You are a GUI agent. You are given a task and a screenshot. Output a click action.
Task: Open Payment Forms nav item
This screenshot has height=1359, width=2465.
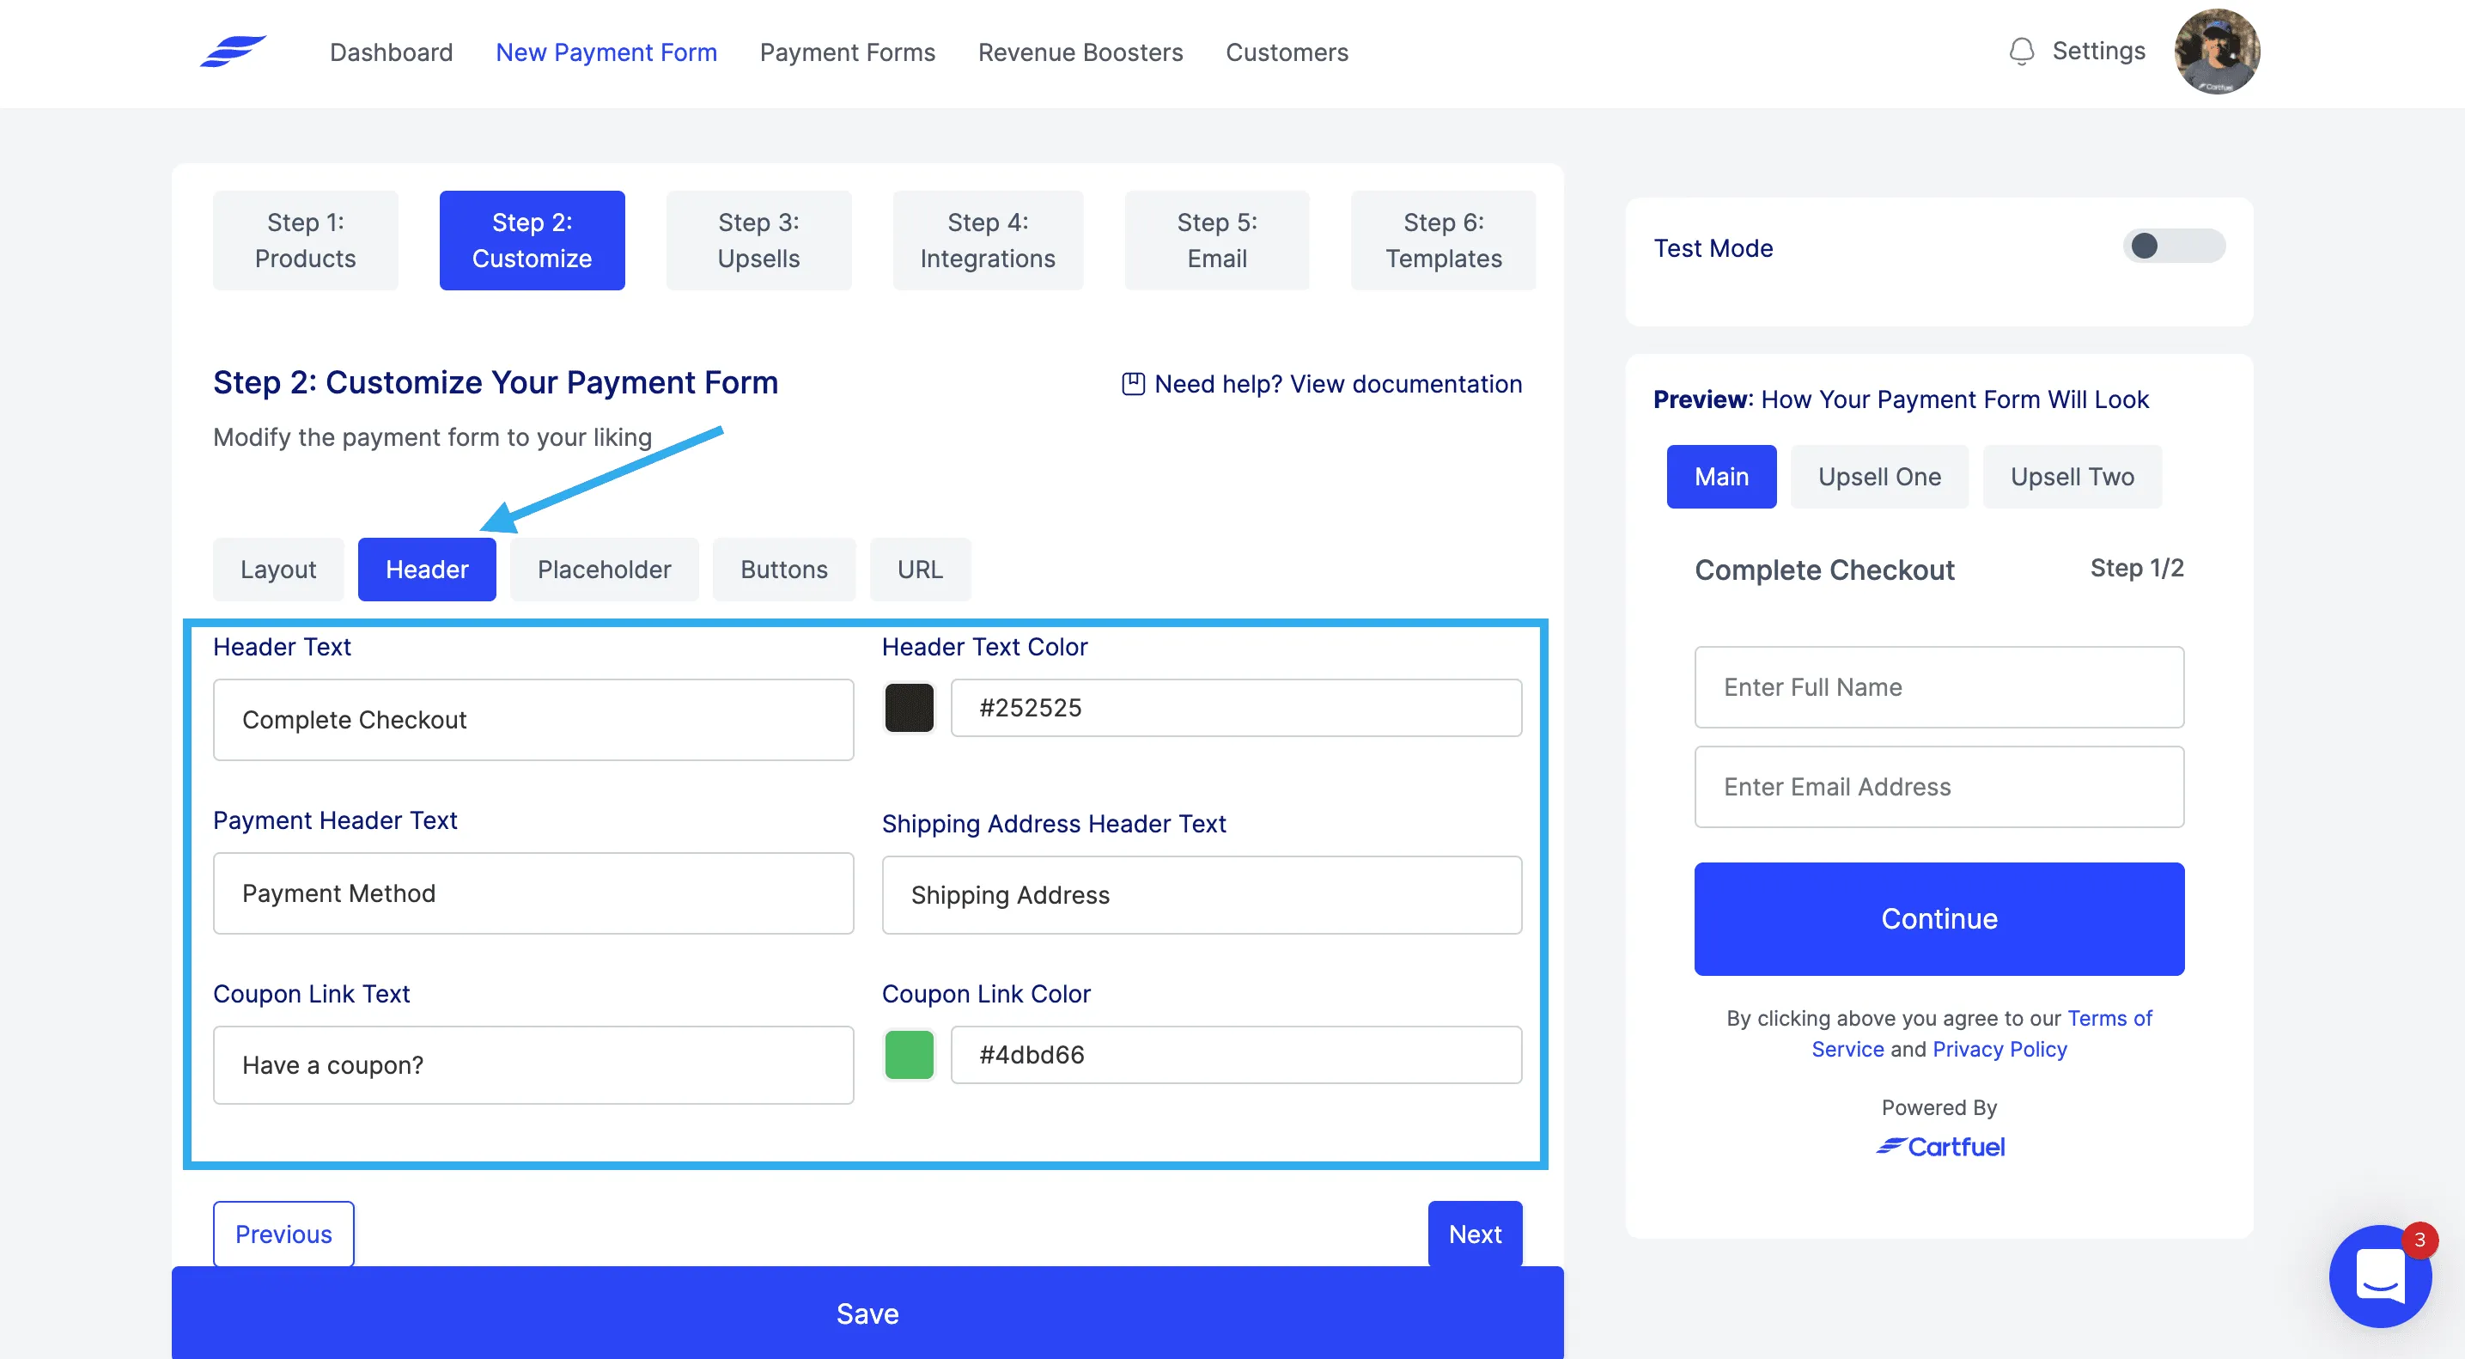[x=848, y=52]
